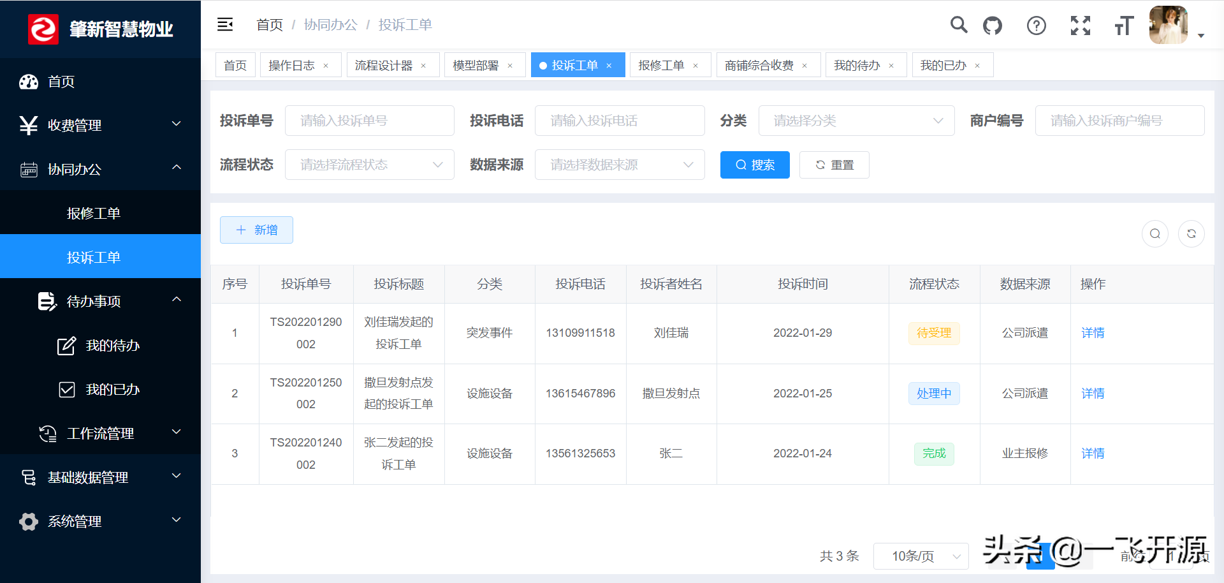Screen dimensions: 1224x583
Task: Click the document icon for 待办事项
Action: (x=47, y=301)
